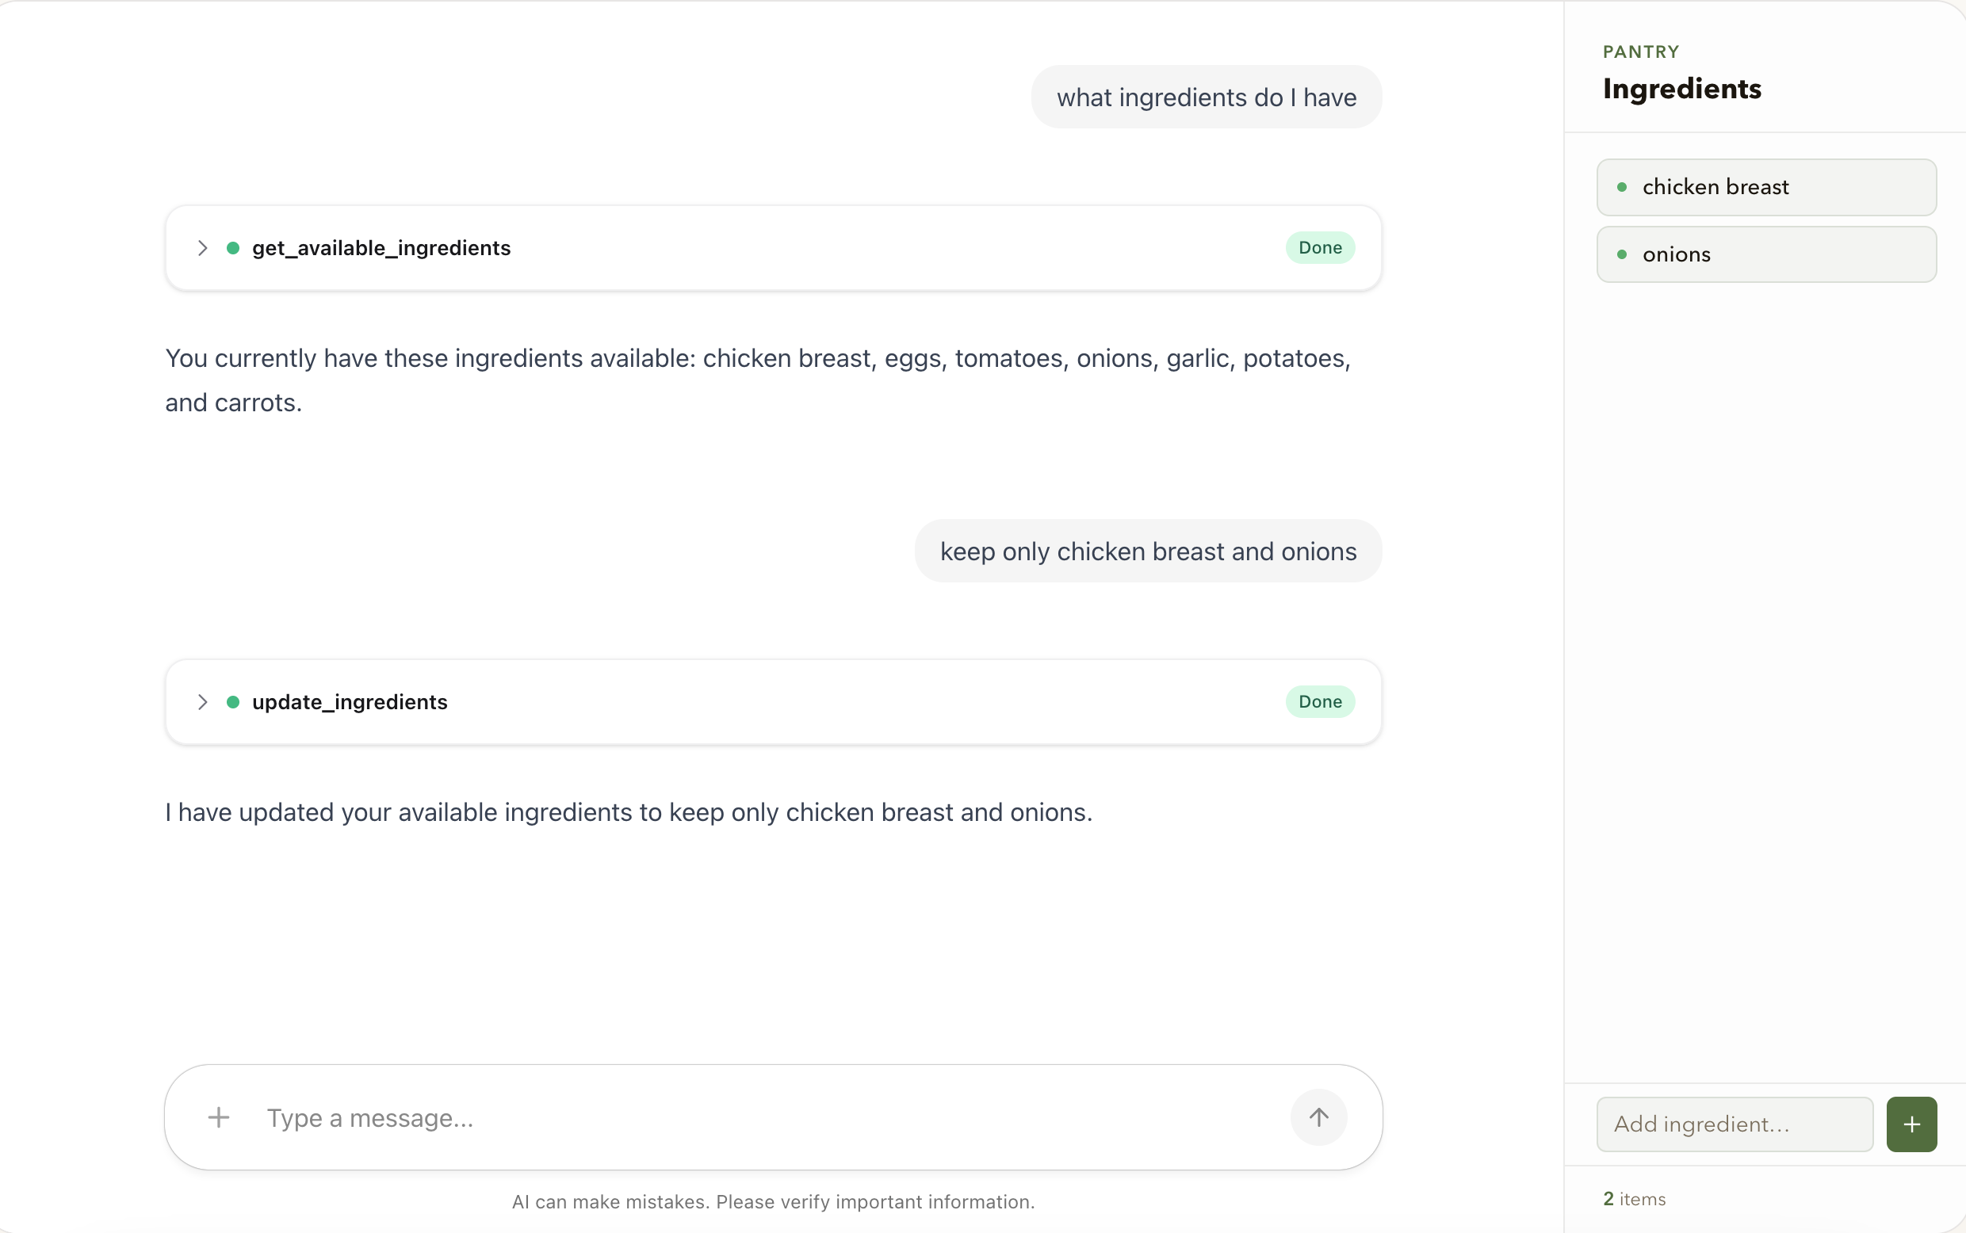
Task: Click the green add ingredient plus button
Action: tap(1911, 1124)
